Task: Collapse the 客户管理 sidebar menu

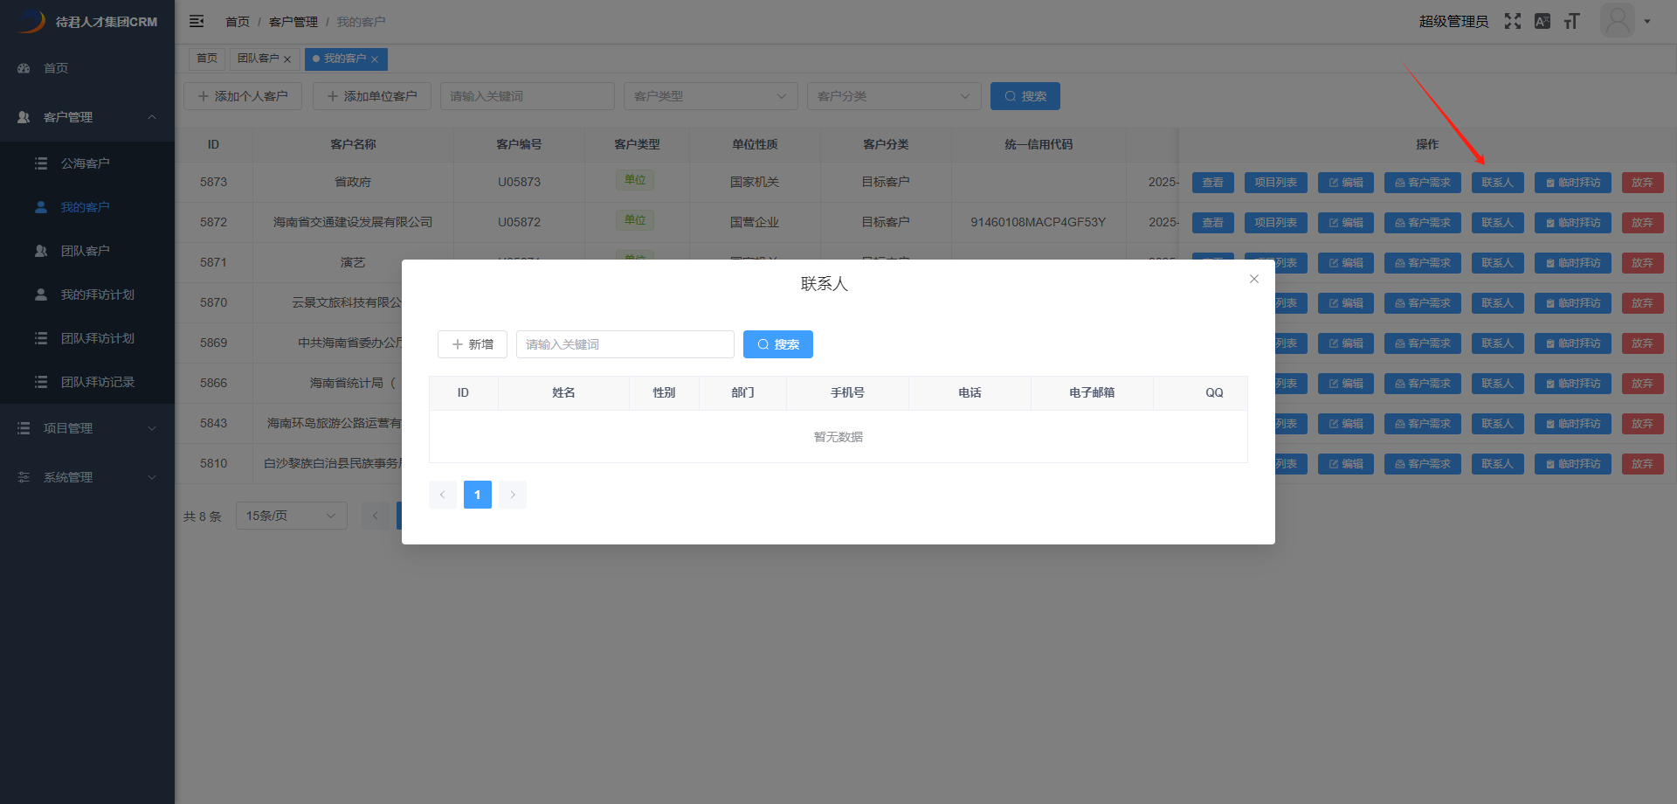Action: (87, 117)
